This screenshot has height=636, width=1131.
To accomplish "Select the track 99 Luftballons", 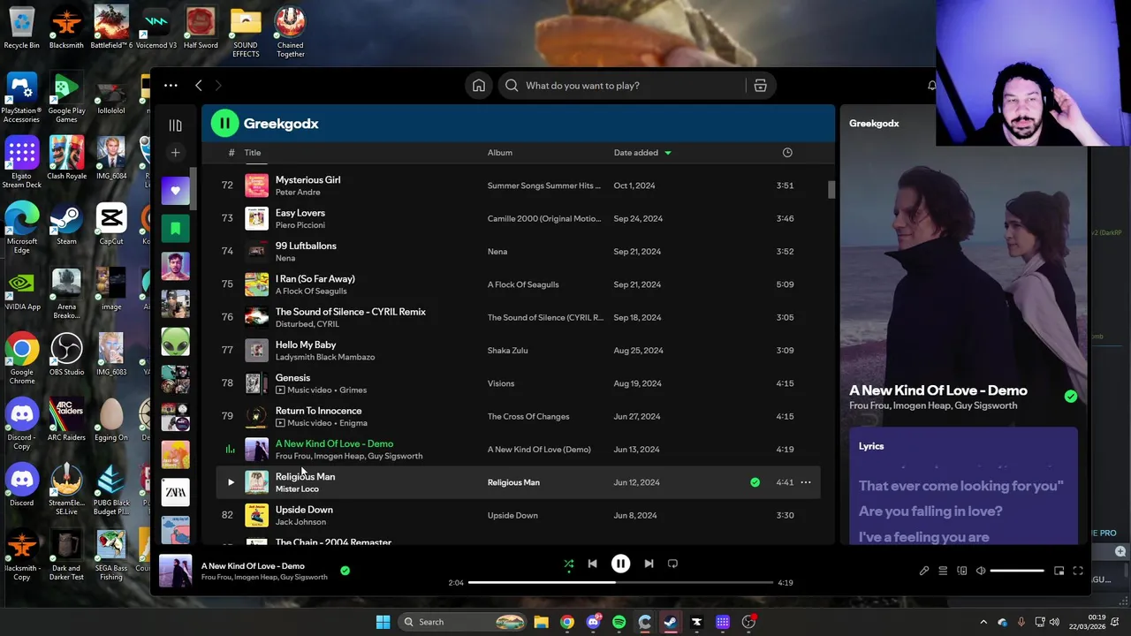I will pos(306,246).
